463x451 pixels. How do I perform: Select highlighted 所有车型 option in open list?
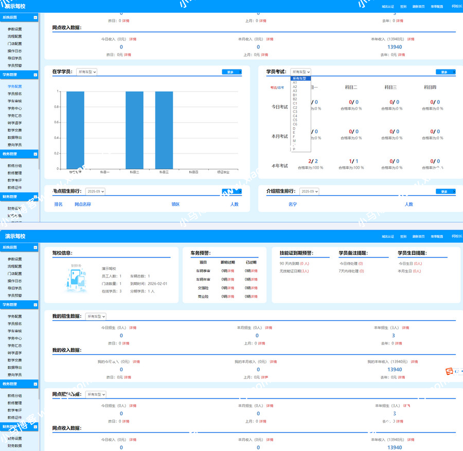click(299, 78)
